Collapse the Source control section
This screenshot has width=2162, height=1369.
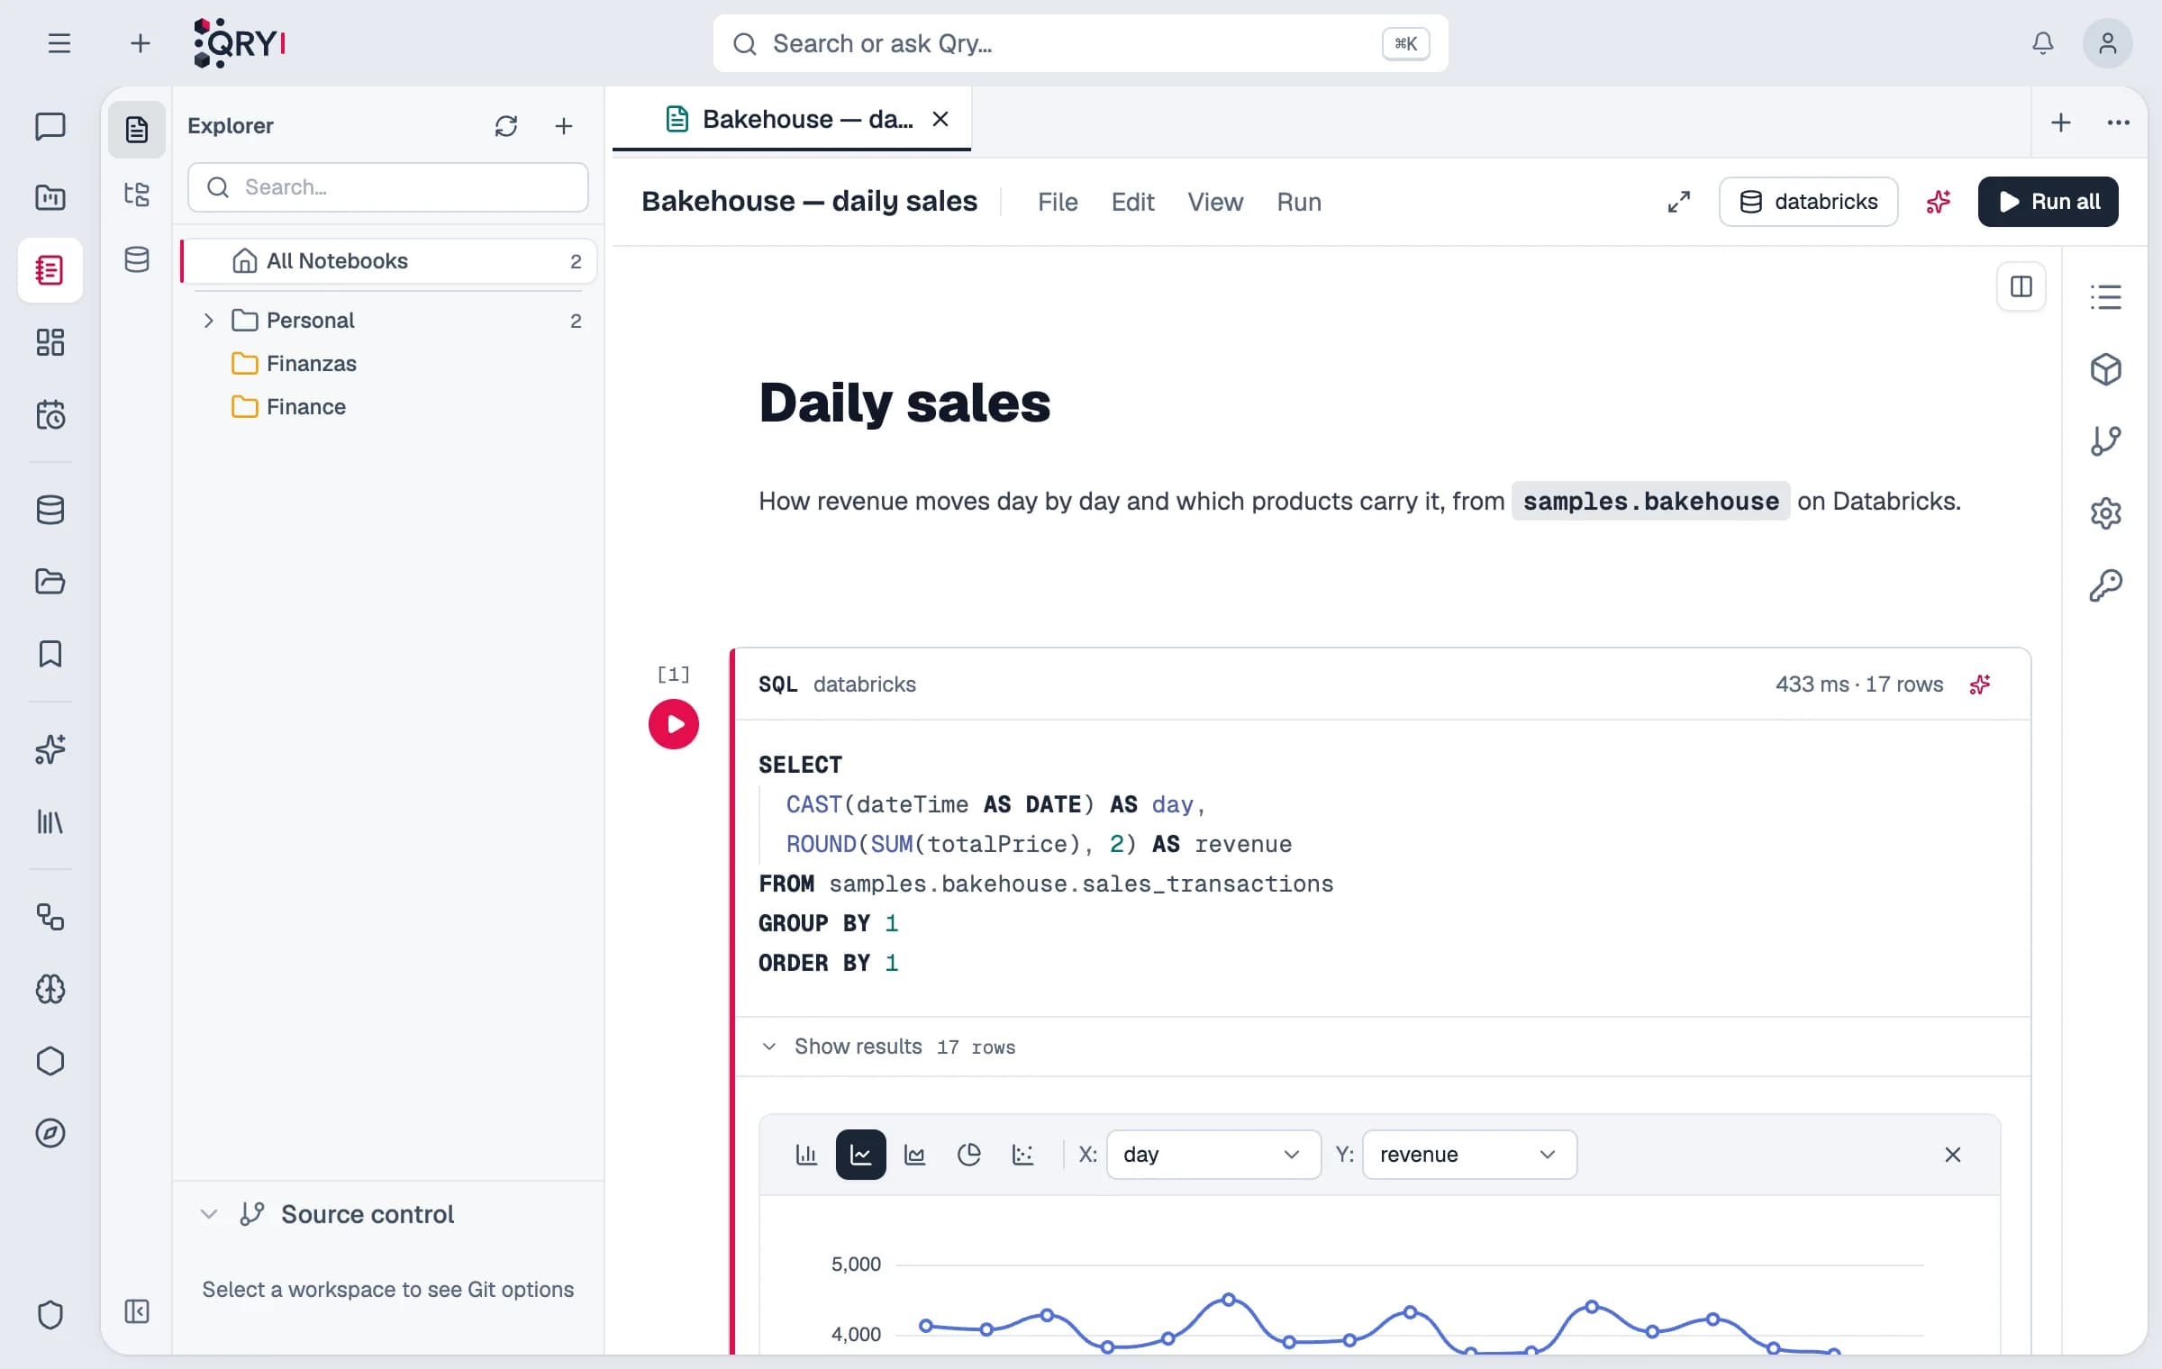point(209,1214)
